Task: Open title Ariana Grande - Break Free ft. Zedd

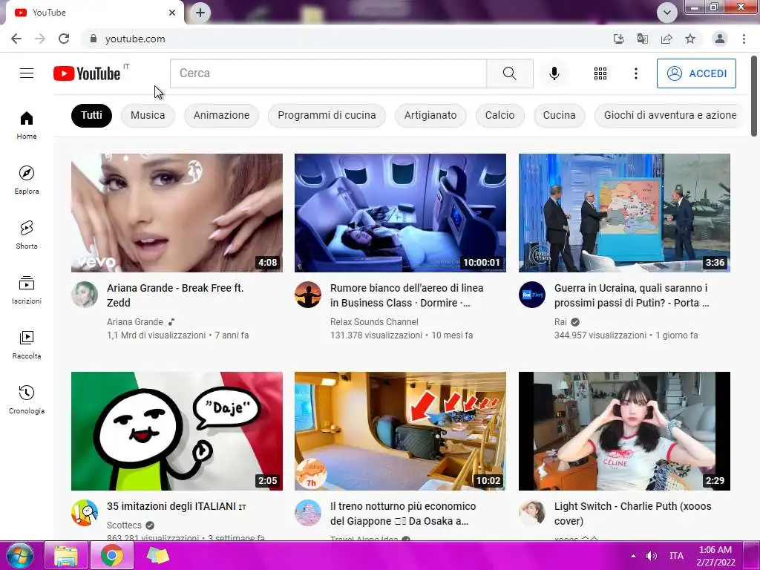Action: click(175, 295)
